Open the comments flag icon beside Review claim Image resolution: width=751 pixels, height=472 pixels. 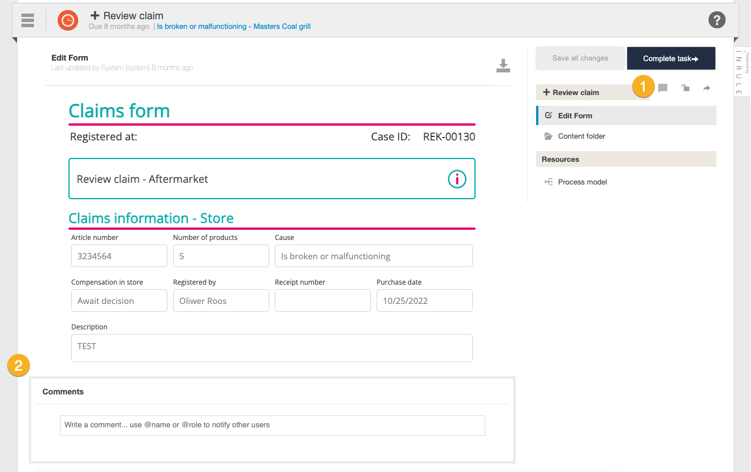coord(662,88)
